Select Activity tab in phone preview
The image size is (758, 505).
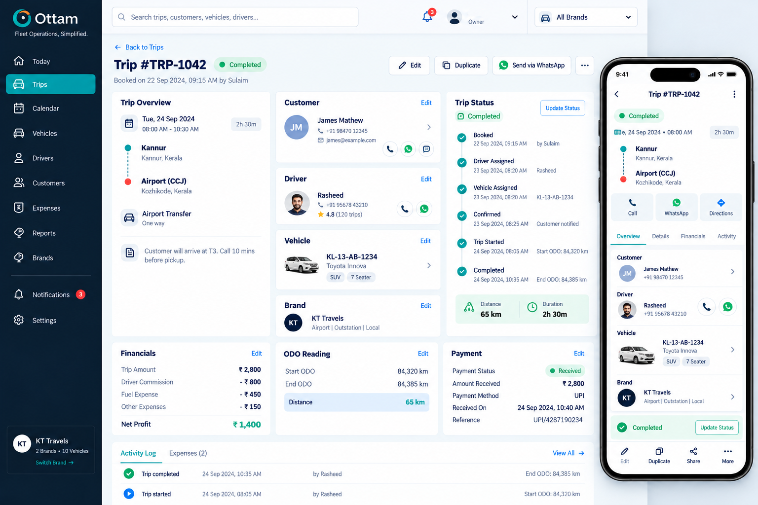point(726,236)
